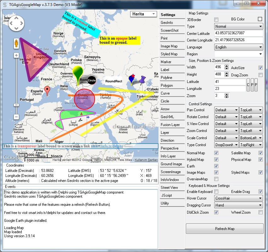Toggle the Satellite Map checkbox
This screenshot has height=252, width=268.
pos(260,153)
